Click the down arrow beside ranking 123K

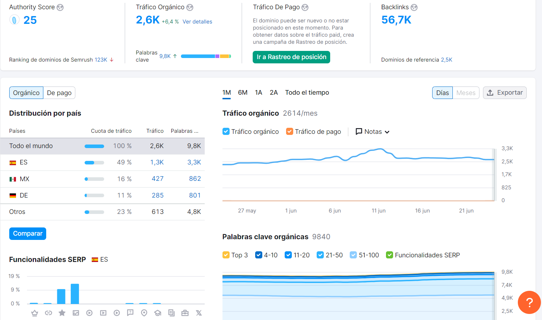point(112,60)
